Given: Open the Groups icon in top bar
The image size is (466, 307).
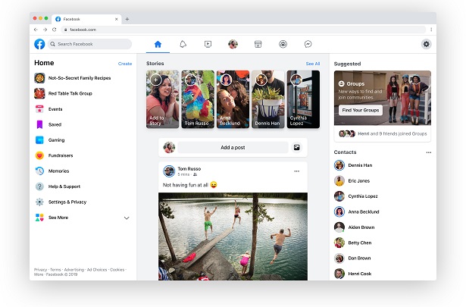Looking at the screenshot, I should click(x=283, y=44).
